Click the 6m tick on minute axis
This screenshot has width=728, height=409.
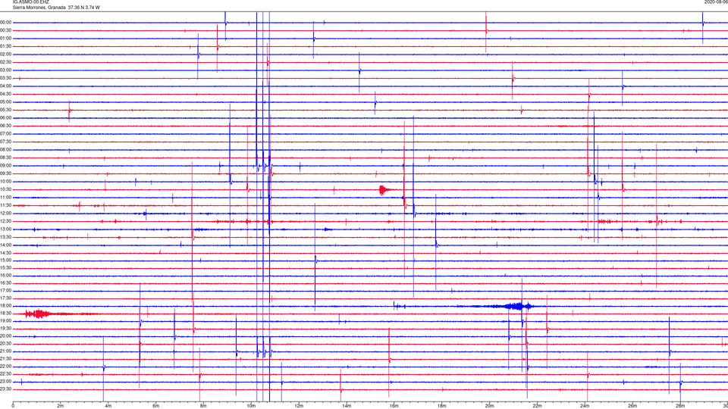point(155,406)
